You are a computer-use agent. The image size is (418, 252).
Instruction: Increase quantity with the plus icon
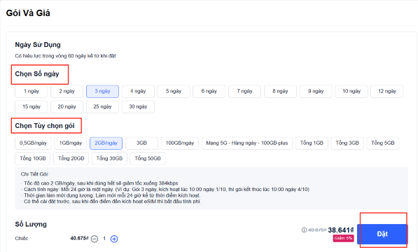point(114,239)
